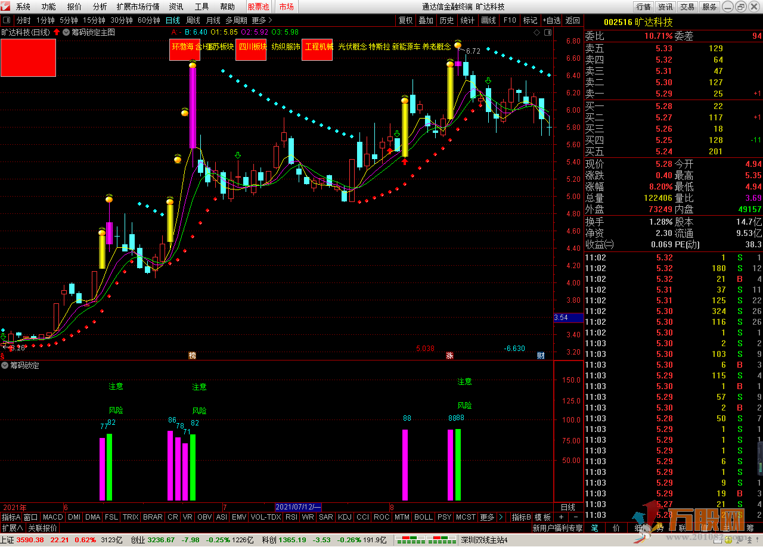Click the 2021/07/12 date marker on timeline

[x=298, y=506]
